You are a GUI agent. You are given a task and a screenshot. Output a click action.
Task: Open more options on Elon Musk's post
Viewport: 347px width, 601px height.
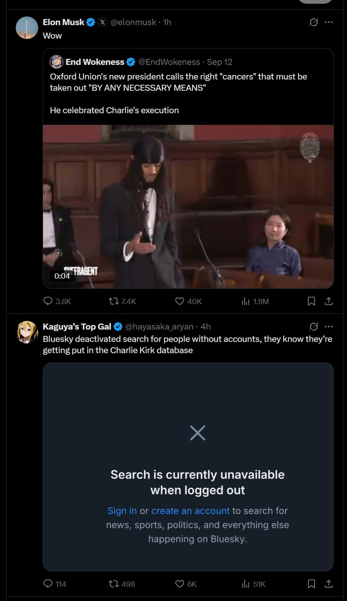tap(329, 22)
